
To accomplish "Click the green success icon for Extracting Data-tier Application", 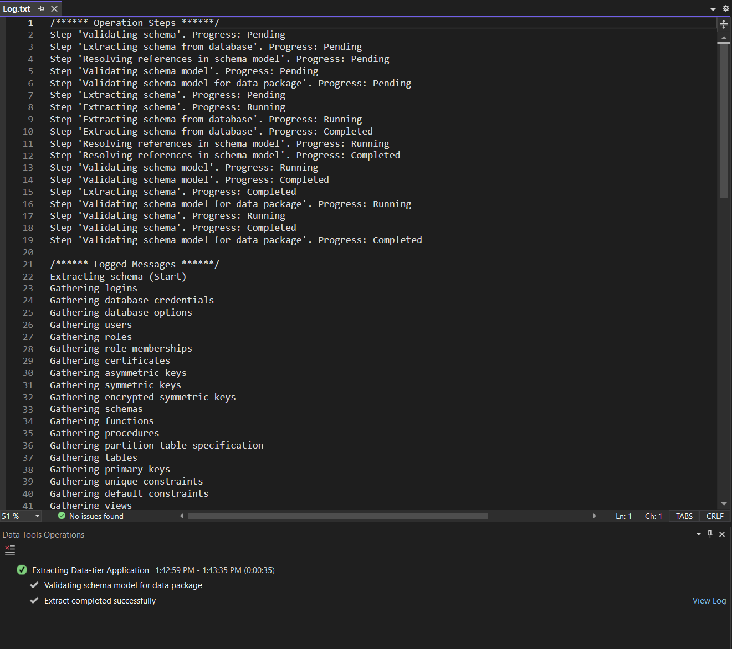I will click(x=22, y=570).
